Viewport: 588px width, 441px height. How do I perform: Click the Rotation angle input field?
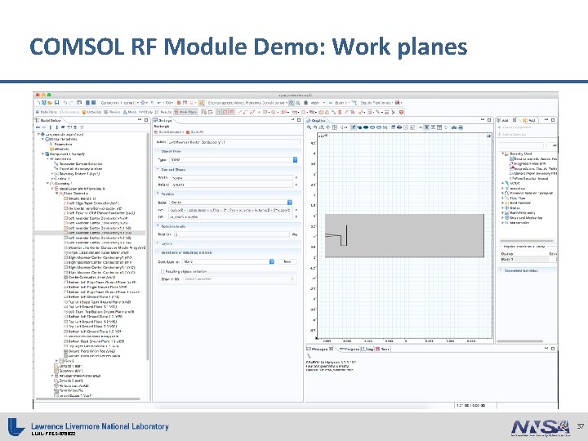(x=231, y=234)
